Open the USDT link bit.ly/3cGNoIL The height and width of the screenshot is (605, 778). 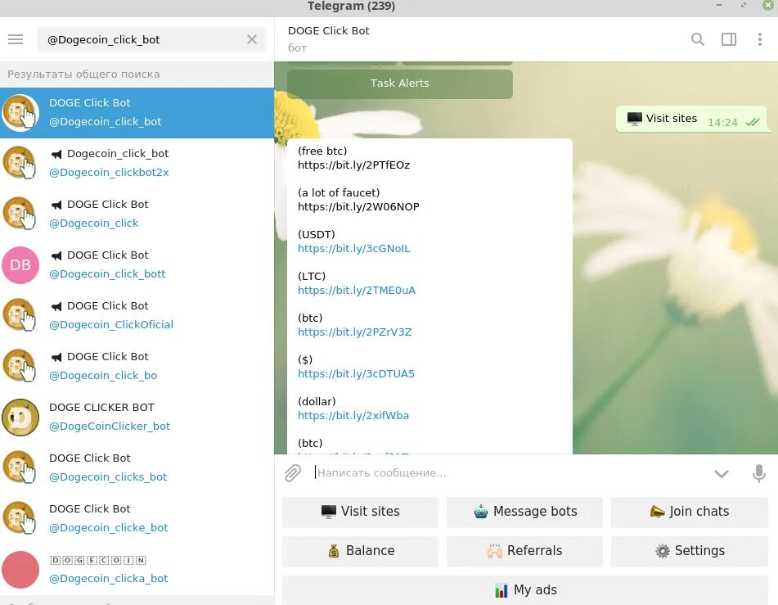[x=353, y=248]
